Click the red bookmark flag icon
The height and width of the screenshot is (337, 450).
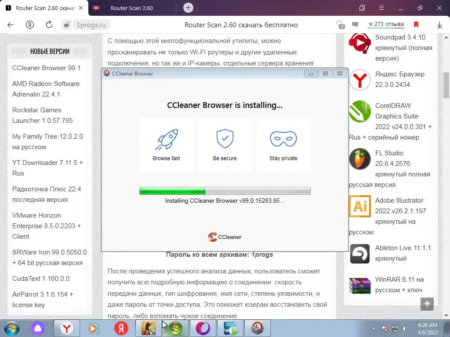point(416,25)
